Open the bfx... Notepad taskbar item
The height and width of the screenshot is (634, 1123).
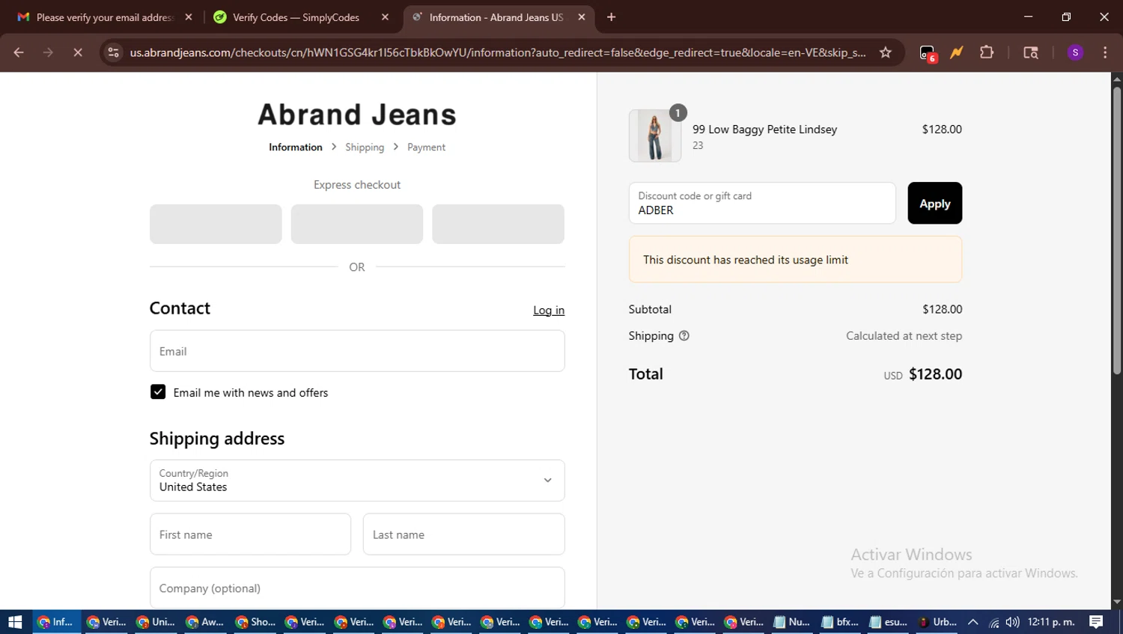pyautogui.click(x=839, y=622)
